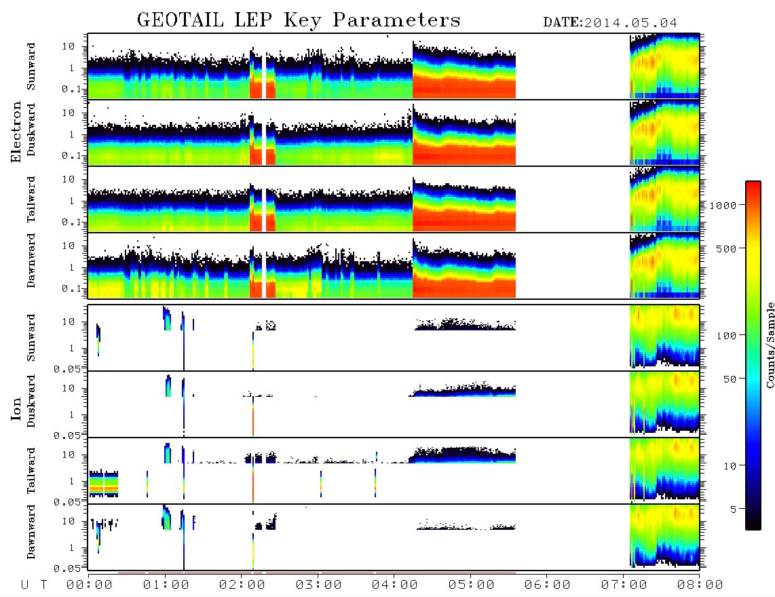The height and width of the screenshot is (597, 775).
Task: Click the Duskward label of Ion group
Action: pos(31,402)
